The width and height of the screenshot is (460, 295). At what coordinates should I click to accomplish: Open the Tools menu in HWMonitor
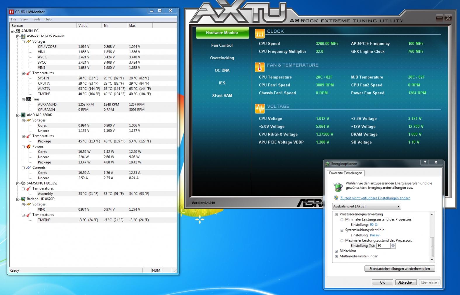[x=36, y=19]
